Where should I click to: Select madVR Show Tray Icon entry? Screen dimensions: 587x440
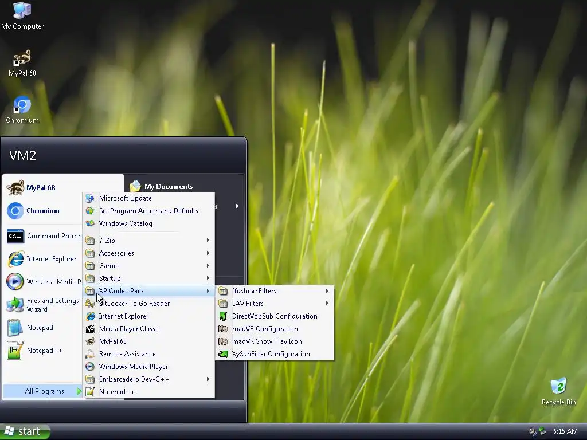point(275,341)
